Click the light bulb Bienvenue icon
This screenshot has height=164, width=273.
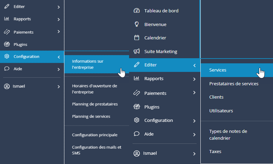[137, 24]
